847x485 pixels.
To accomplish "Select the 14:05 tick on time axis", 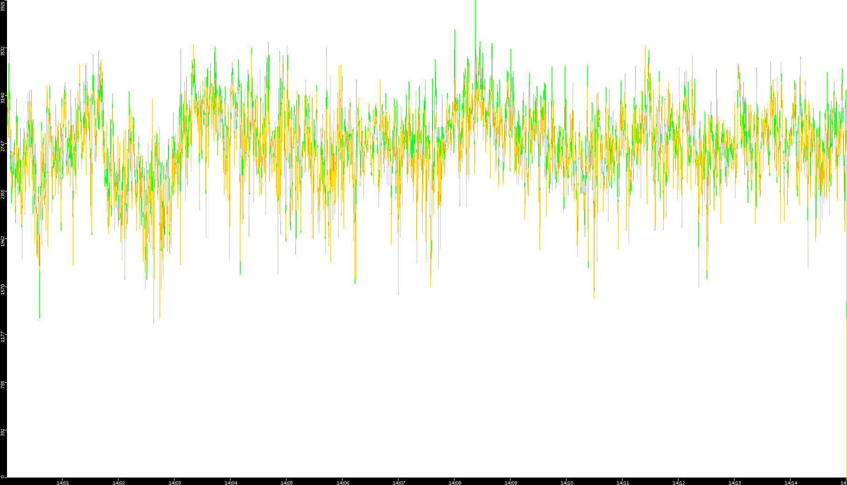I will pos(287,483).
